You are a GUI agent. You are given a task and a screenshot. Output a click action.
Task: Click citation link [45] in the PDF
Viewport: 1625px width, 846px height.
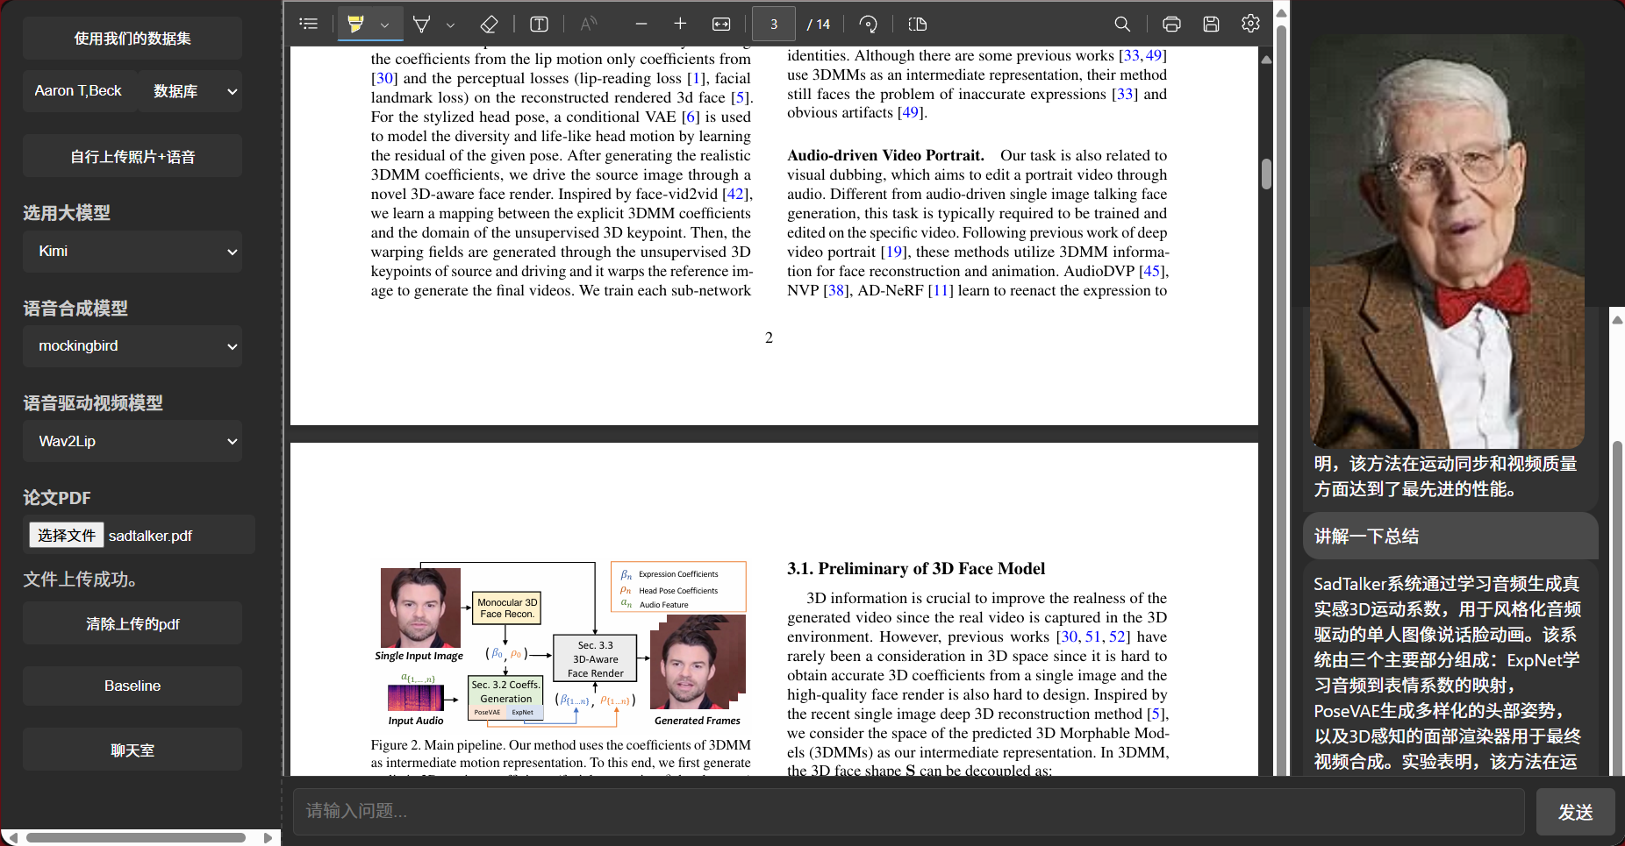1152,271
